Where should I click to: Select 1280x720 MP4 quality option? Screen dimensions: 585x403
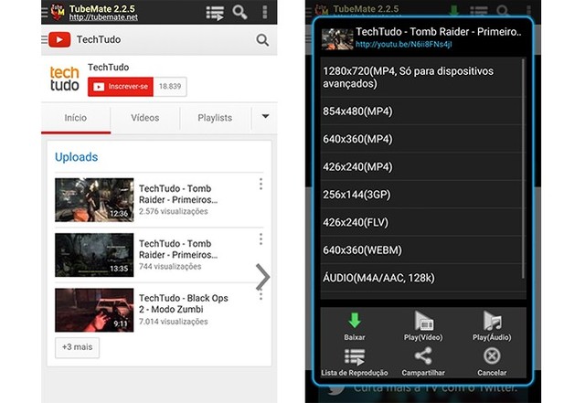pos(421,78)
